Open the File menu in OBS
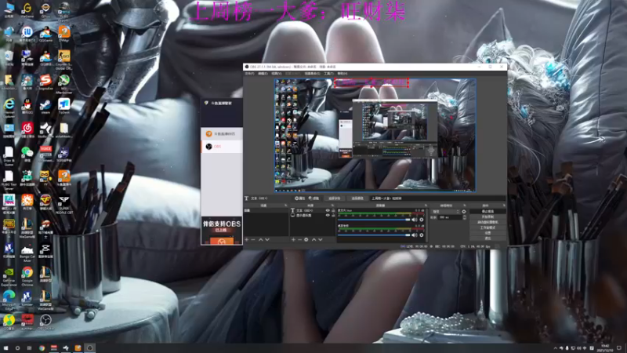This screenshot has height=353, width=627. tap(249, 74)
